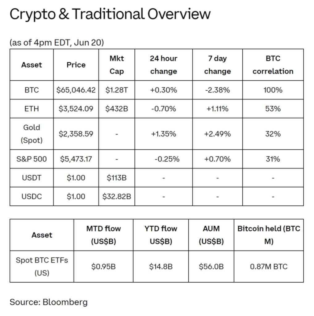The width and height of the screenshot is (314, 316).
Task: Select Gold 24 hour change +1.35%
Action: (x=164, y=134)
